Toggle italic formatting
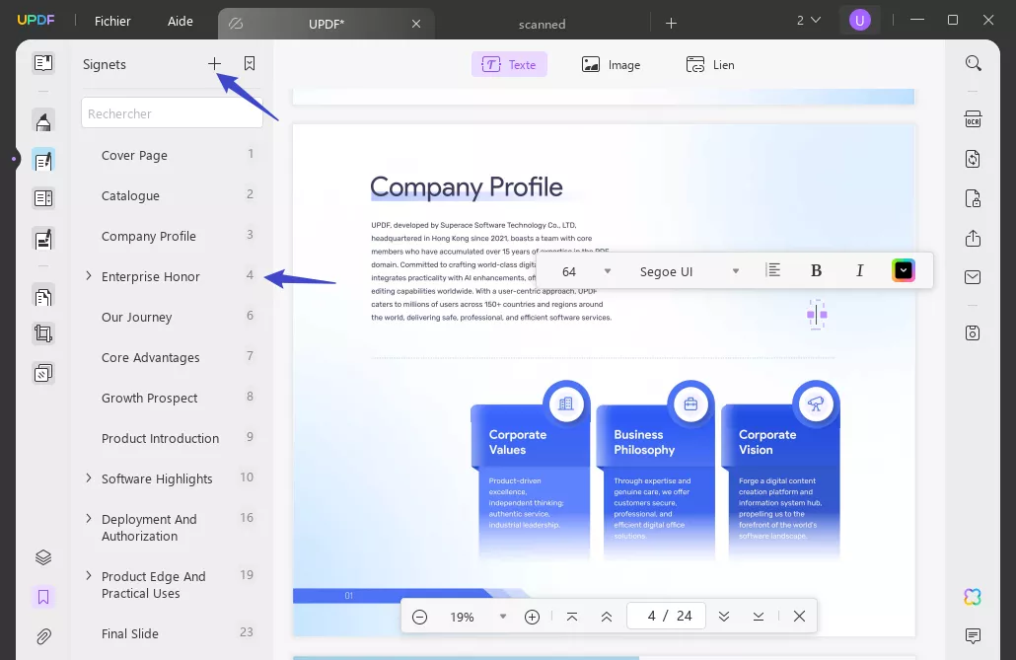Image resolution: width=1016 pixels, height=660 pixels. point(860,270)
